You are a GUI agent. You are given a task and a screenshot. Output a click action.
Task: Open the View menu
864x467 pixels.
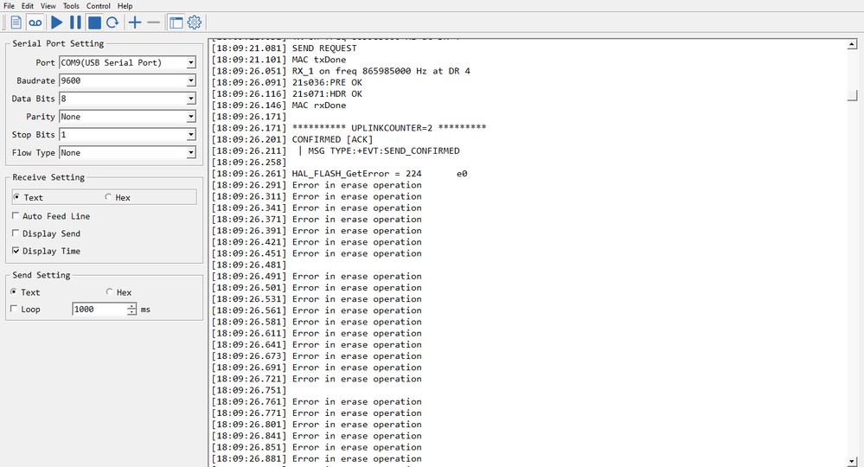point(48,6)
